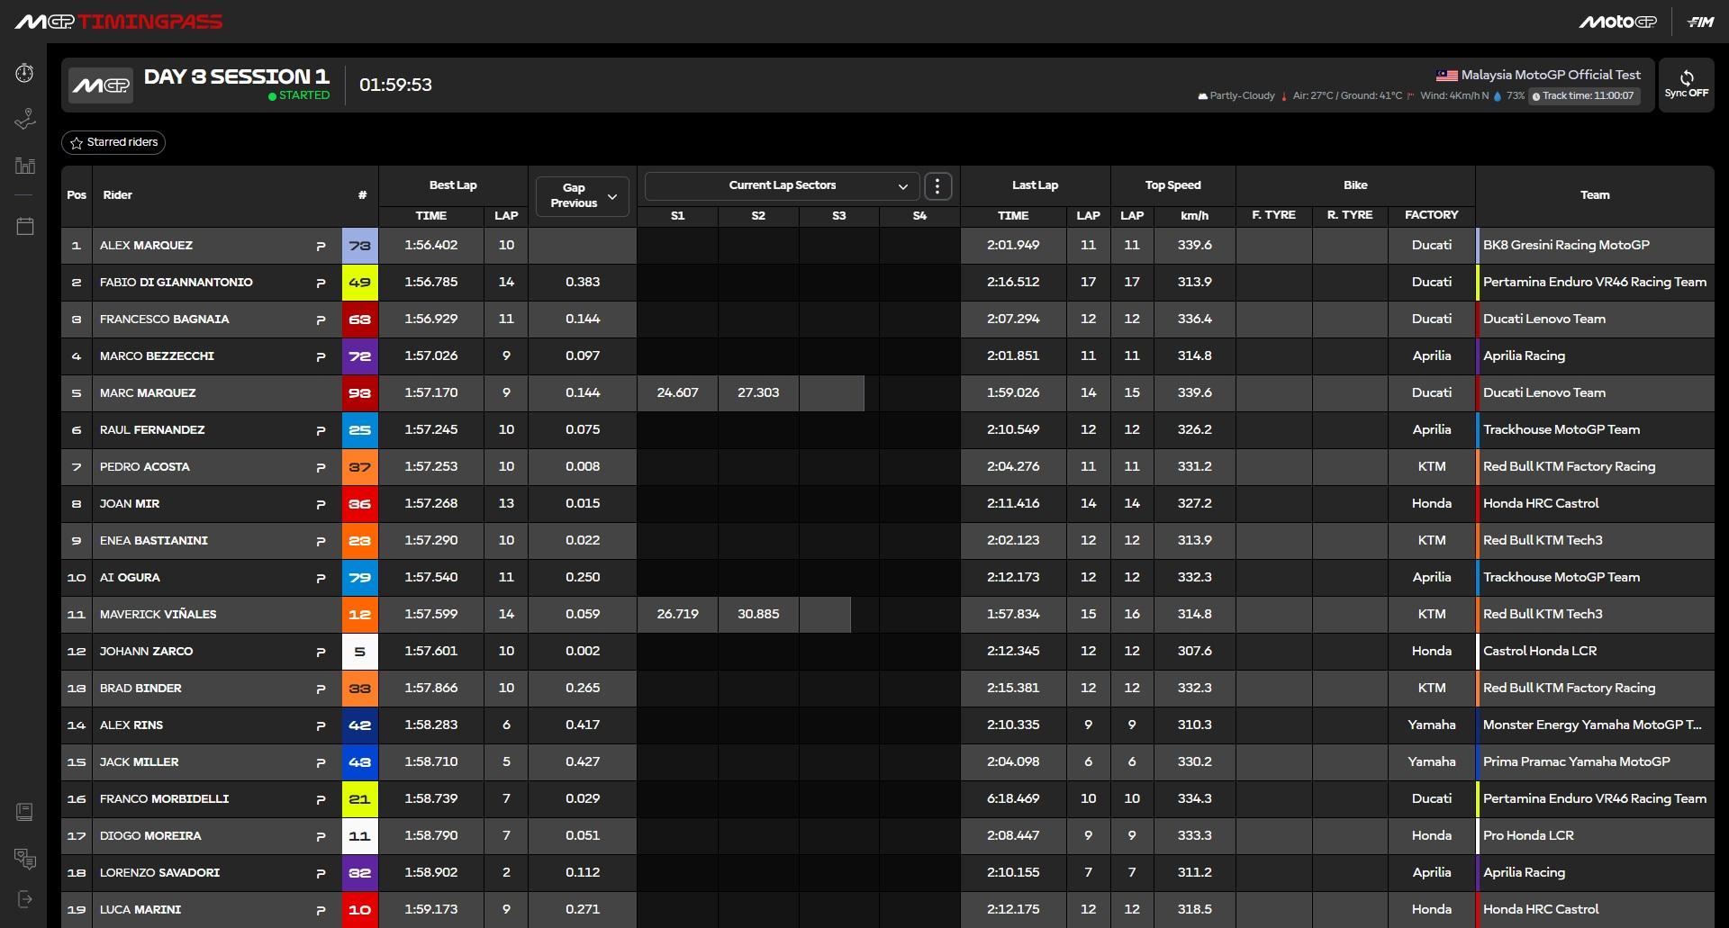Select rider Alex Rins
This screenshot has width=1729, height=928.
131,725
